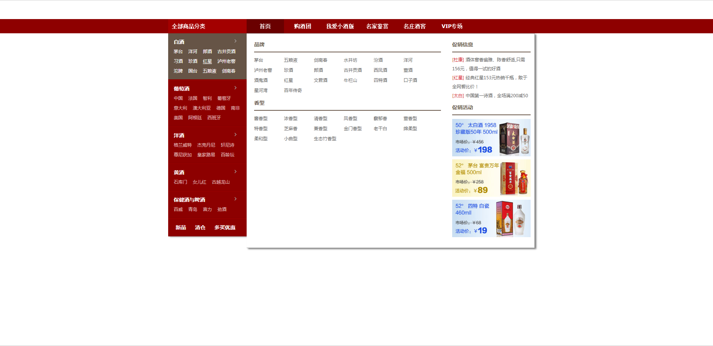
Task: Select the 牛栏山 brand
Action: tap(351, 80)
